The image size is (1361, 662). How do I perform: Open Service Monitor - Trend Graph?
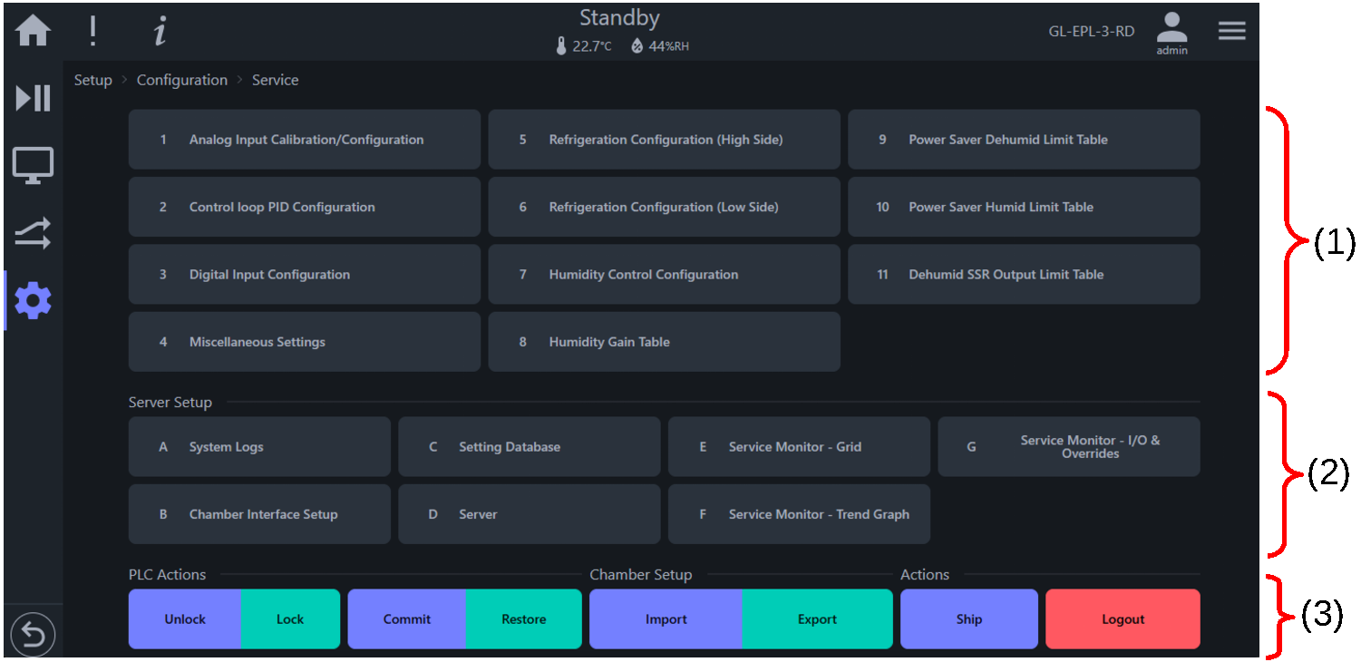[799, 514]
